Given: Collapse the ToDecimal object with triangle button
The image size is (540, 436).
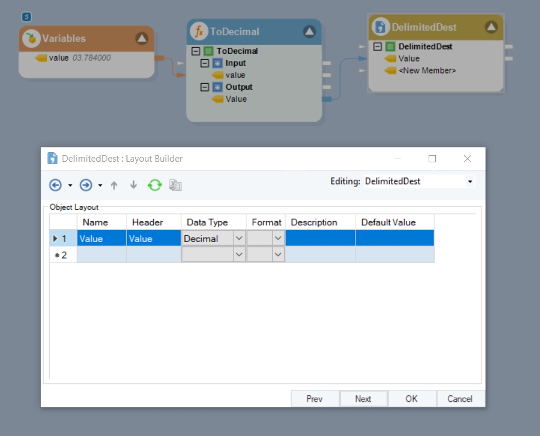Looking at the screenshot, I should pyautogui.click(x=309, y=31).
